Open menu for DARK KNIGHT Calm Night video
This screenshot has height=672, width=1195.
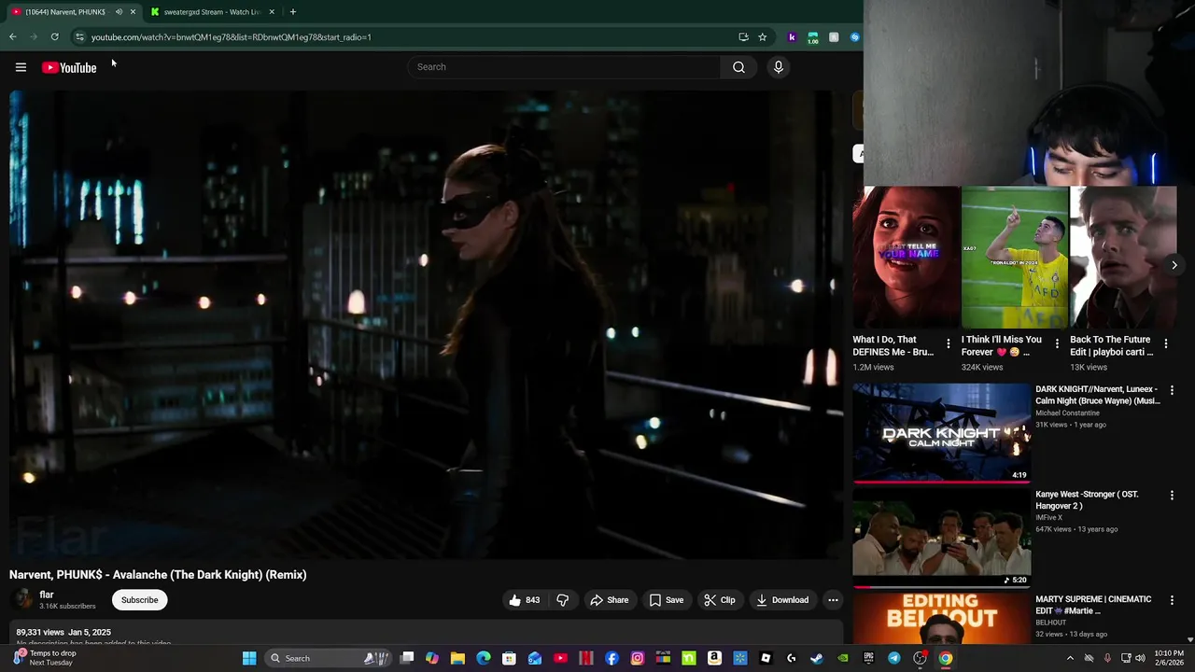[x=1172, y=390]
